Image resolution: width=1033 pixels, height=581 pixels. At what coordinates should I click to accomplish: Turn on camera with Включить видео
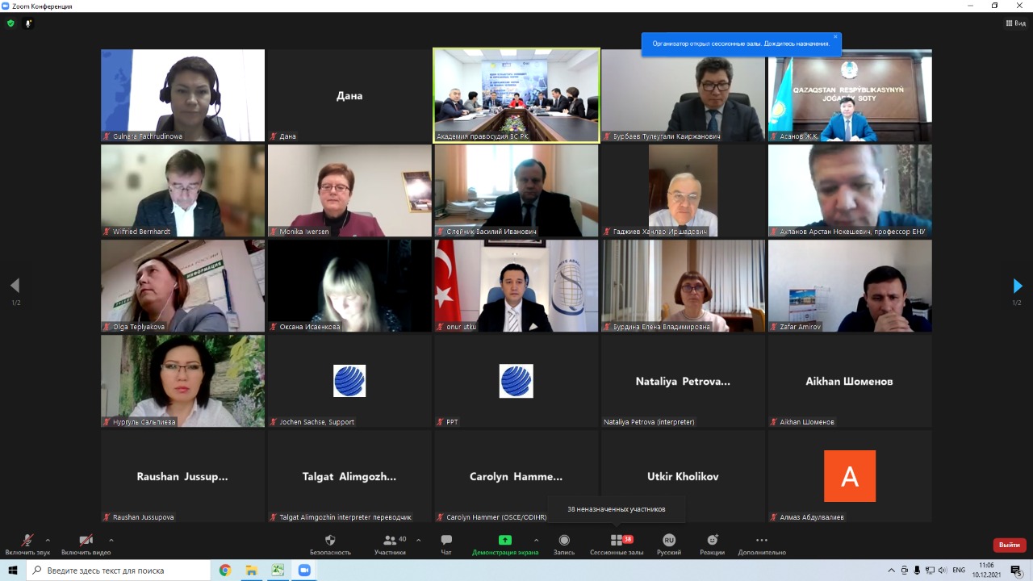(x=86, y=544)
